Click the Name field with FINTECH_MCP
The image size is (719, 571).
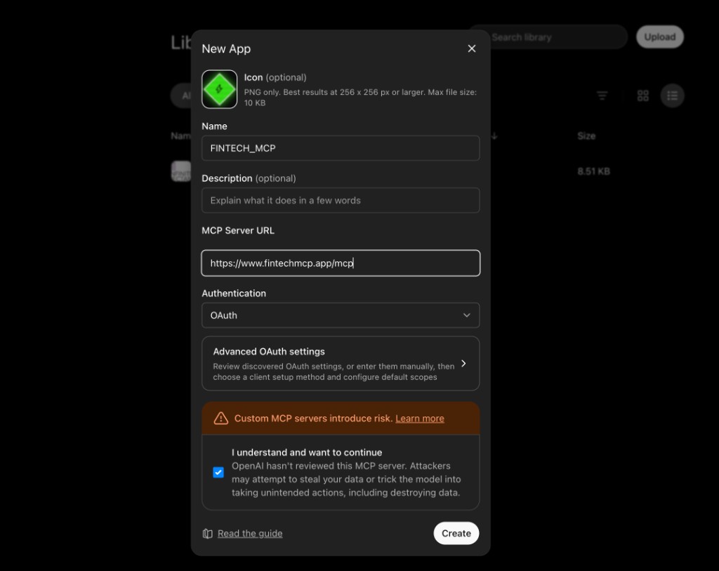pyautogui.click(x=341, y=148)
